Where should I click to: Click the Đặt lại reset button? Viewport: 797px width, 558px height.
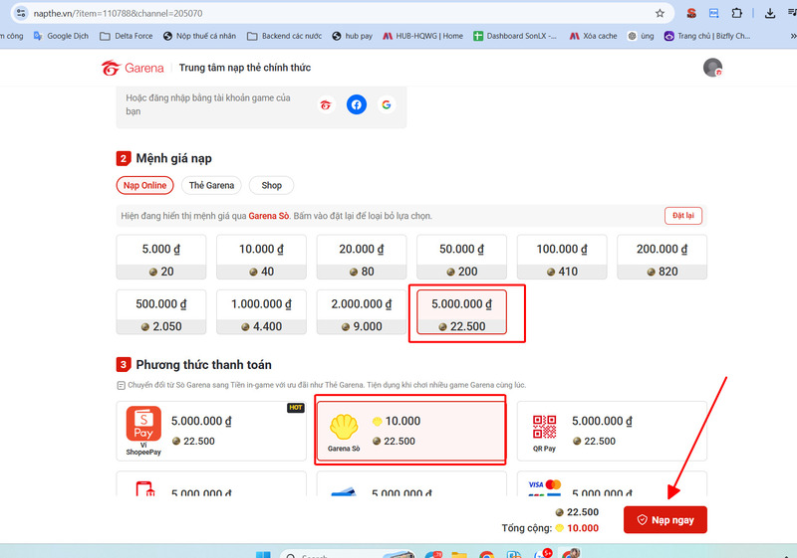[683, 216]
